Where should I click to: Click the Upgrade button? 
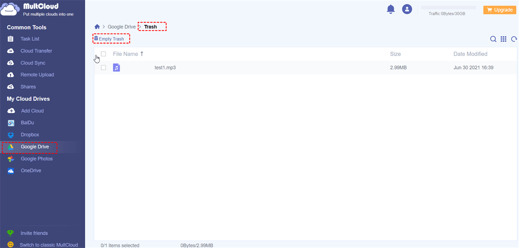coord(500,10)
